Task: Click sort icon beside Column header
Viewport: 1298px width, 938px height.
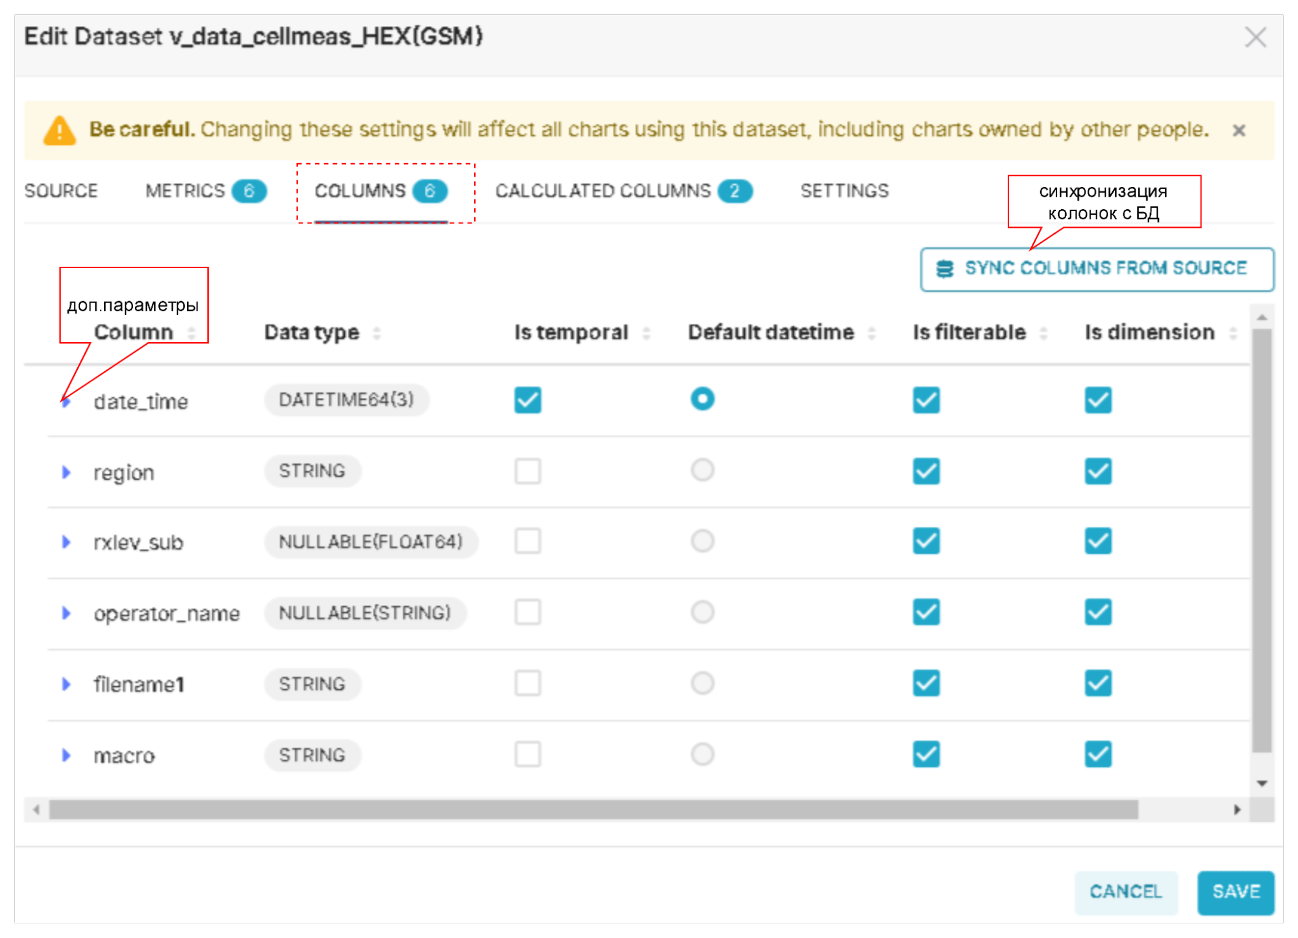Action: click(x=192, y=333)
